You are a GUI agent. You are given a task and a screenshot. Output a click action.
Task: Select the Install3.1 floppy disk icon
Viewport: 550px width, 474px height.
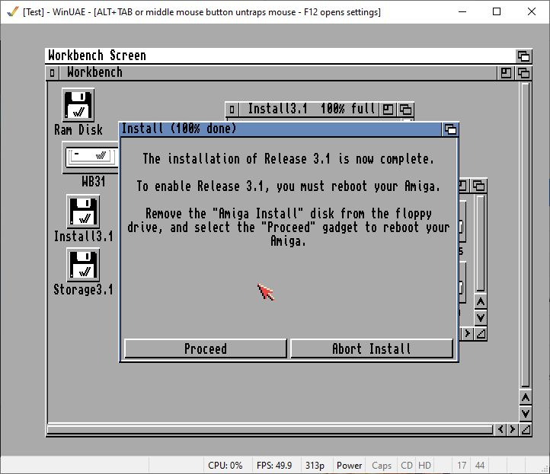(x=83, y=212)
